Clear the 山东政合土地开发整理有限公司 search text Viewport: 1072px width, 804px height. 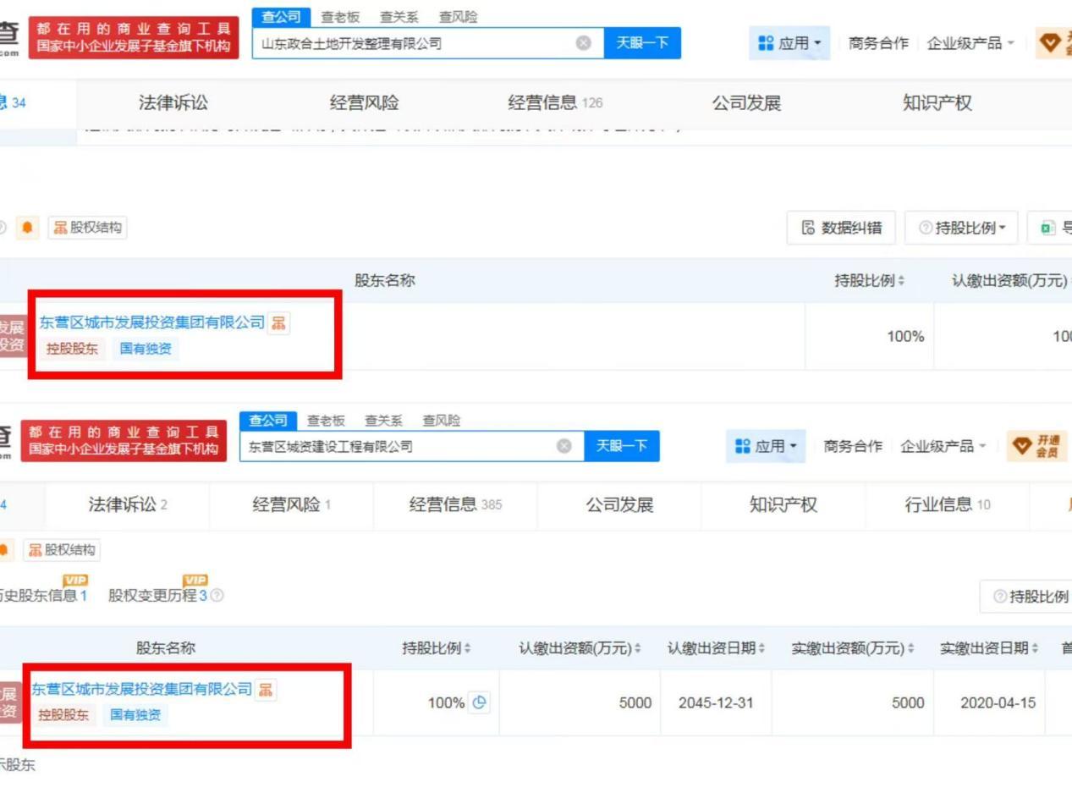[x=583, y=43]
